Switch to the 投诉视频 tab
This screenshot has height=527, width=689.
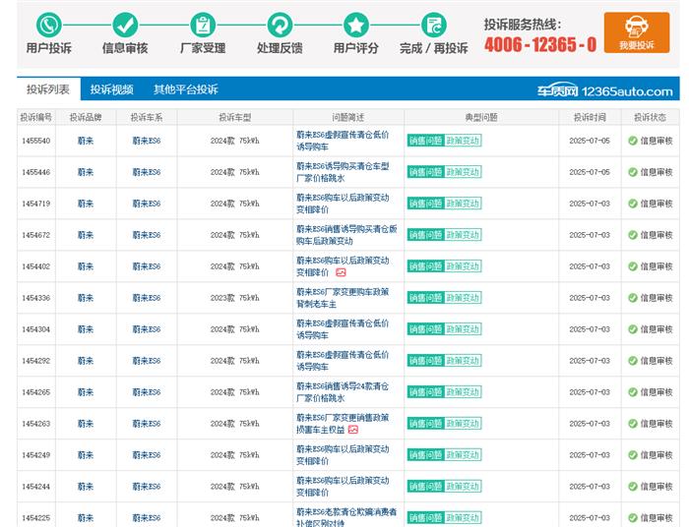point(111,89)
